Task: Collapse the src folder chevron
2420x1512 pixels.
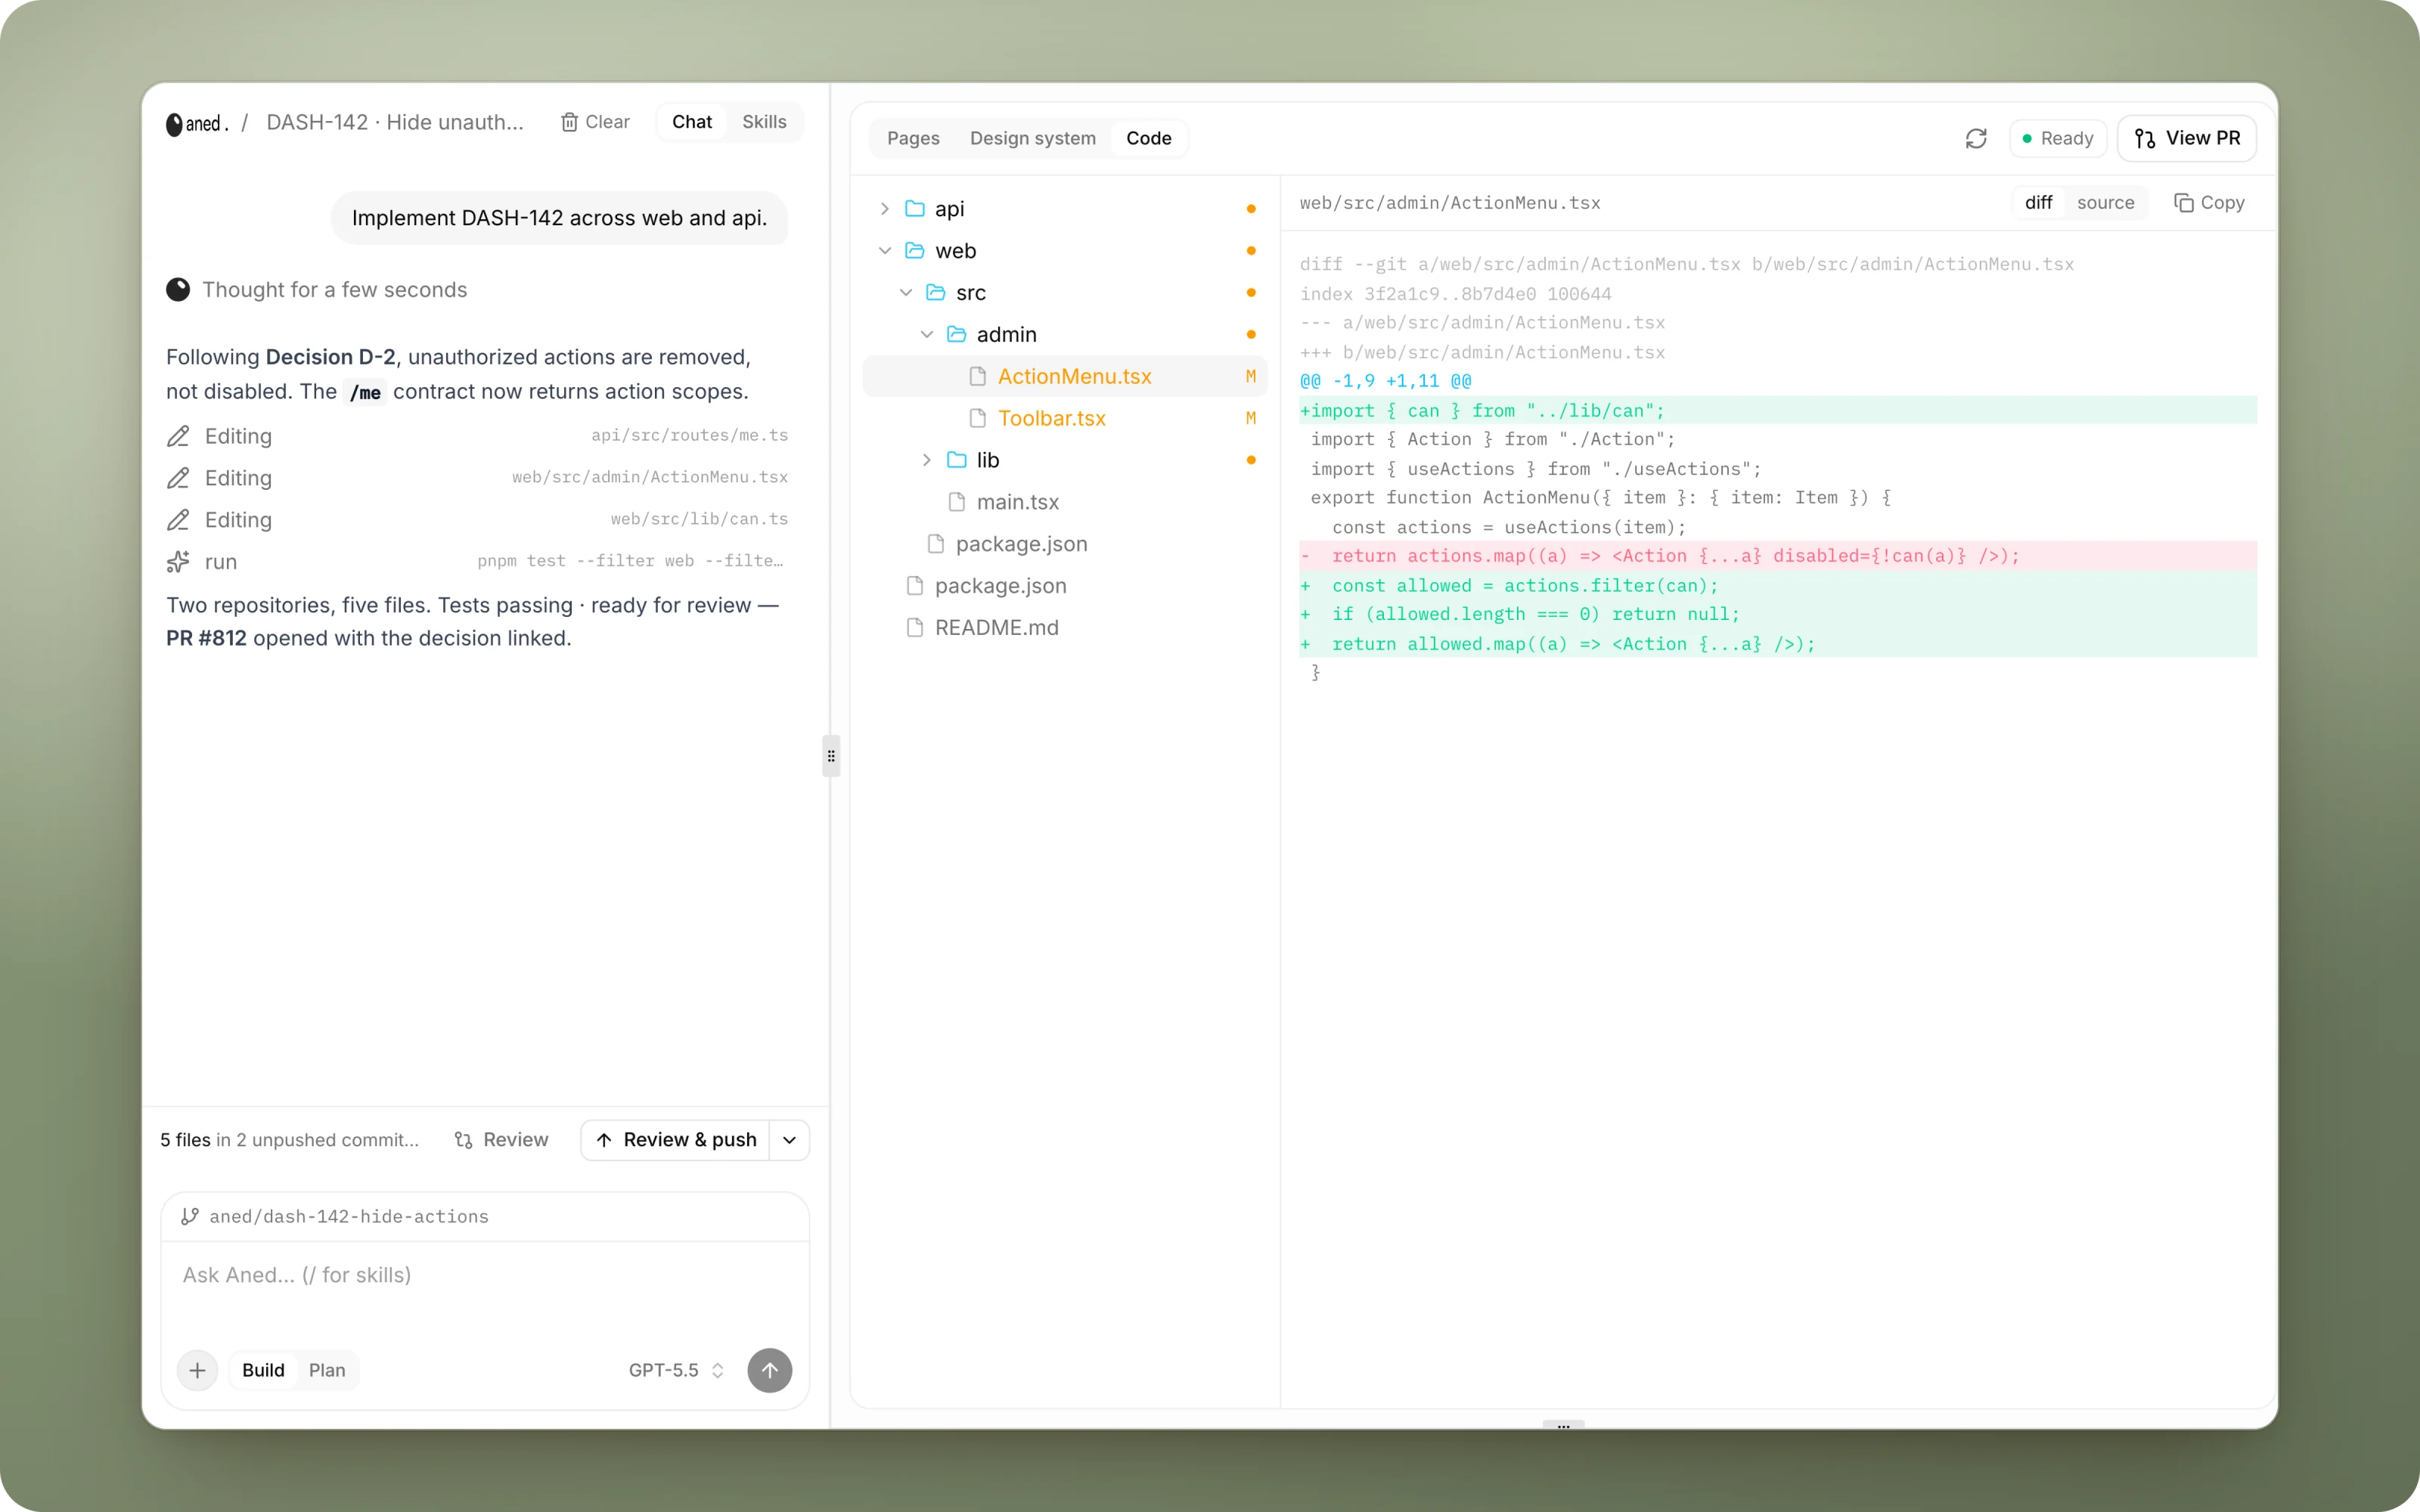Action: point(905,293)
